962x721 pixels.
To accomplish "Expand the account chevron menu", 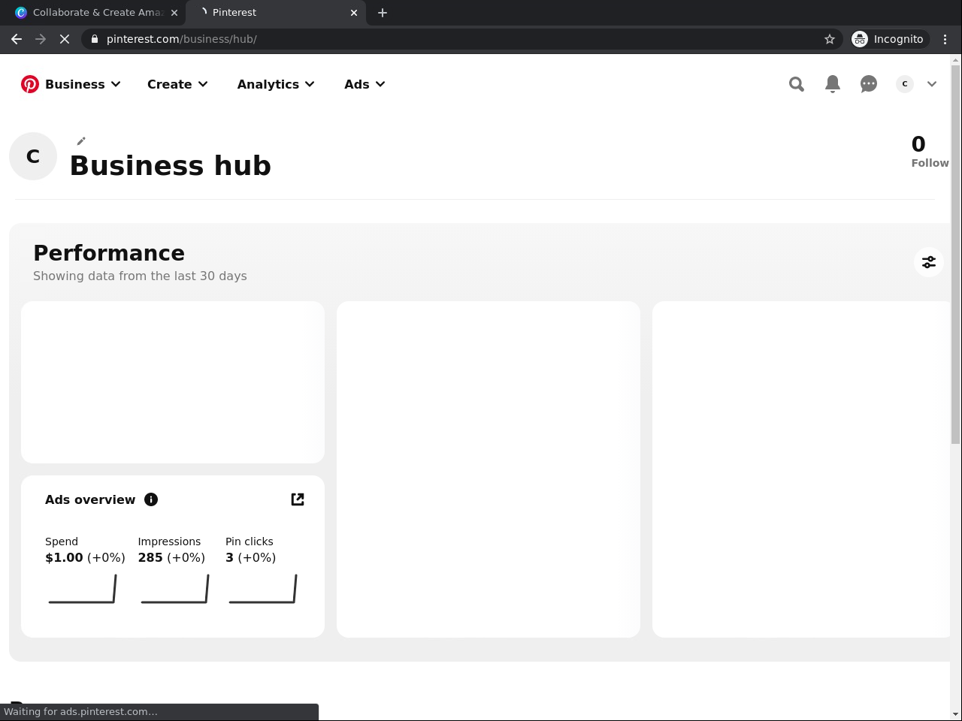I will coord(932,84).
